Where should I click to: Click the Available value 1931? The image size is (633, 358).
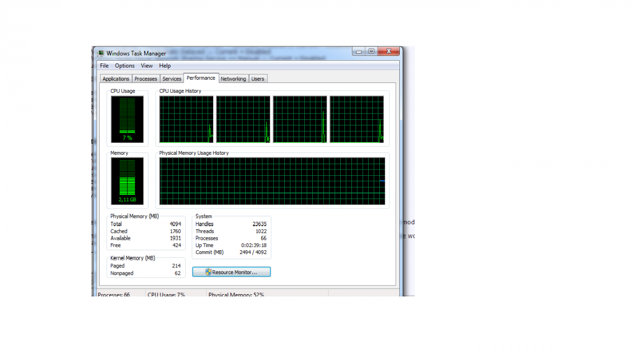pyautogui.click(x=175, y=238)
